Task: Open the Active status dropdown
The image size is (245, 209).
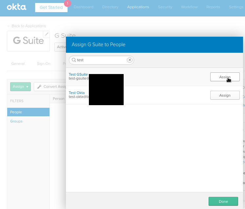Action: 60,47
